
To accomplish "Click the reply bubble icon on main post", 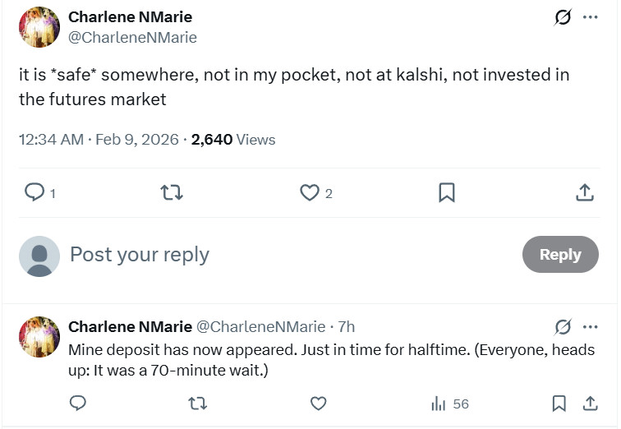I will pyautogui.click(x=34, y=192).
